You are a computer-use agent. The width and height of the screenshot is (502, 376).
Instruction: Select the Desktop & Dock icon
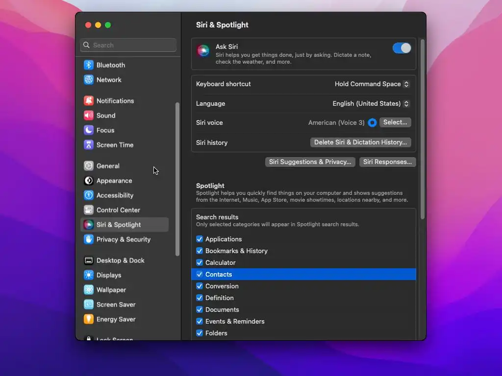pyautogui.click(x=89, y=260)
